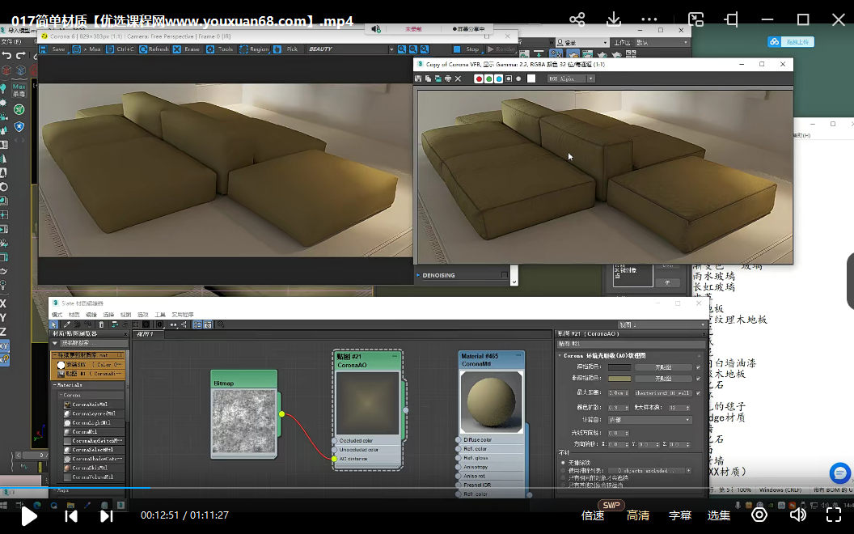The image size is (854, 534).
Task: Click the Diffuse color socket on CoronaMtl node
Action: click(459, 439)
